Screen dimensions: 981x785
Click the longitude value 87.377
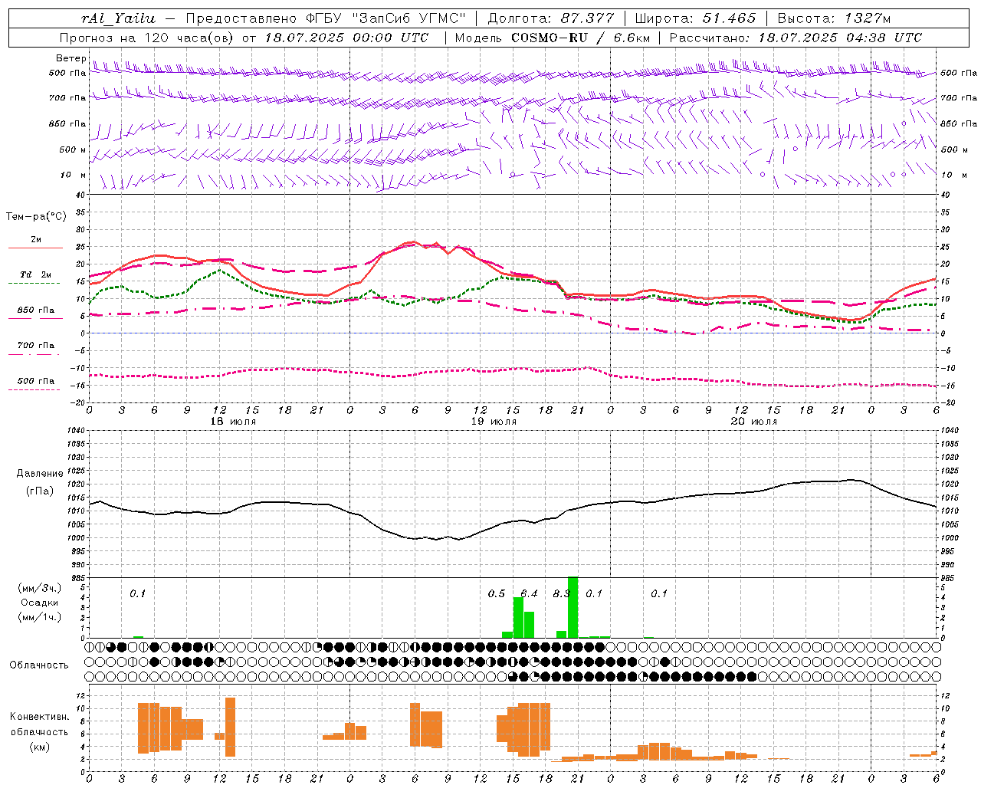[x=587, y=18]
